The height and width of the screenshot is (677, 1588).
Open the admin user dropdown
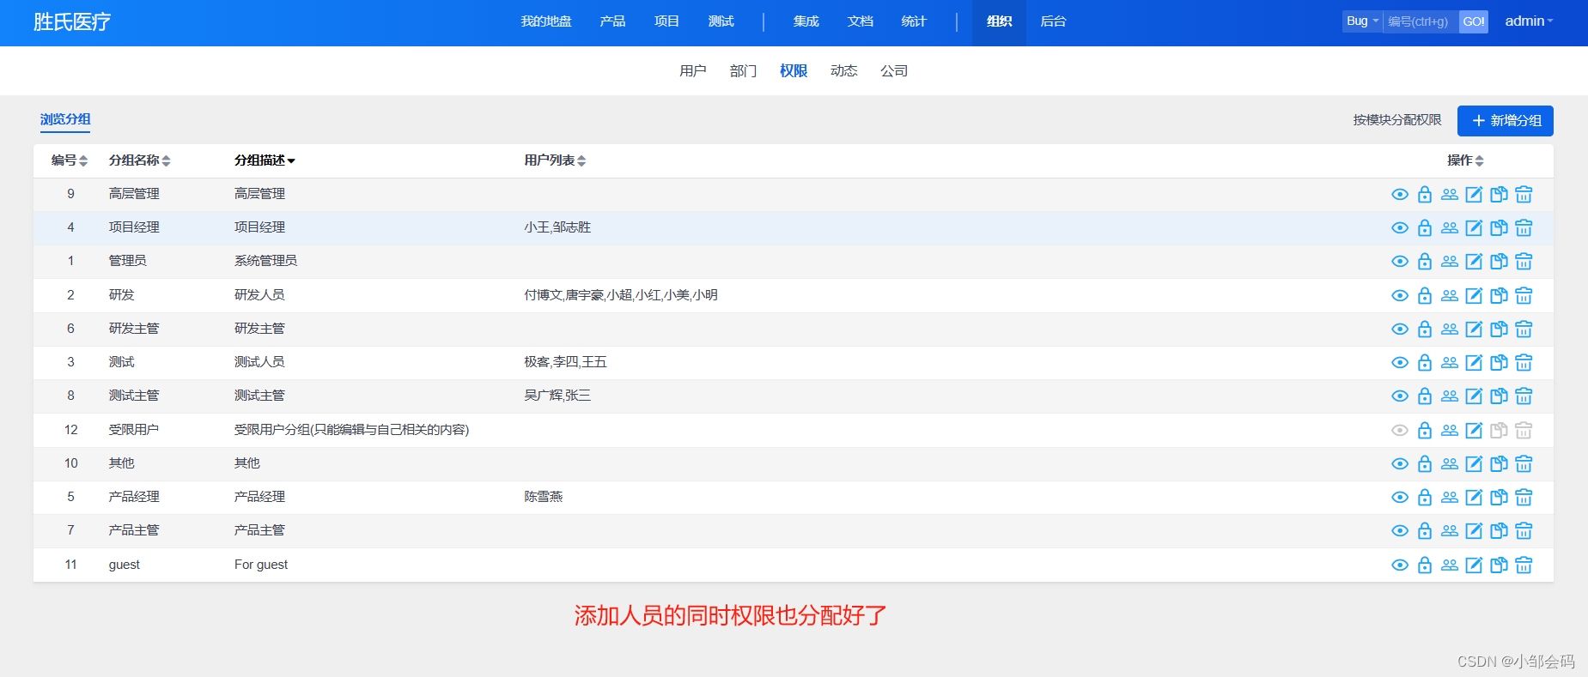click(x=1529, y=21)
